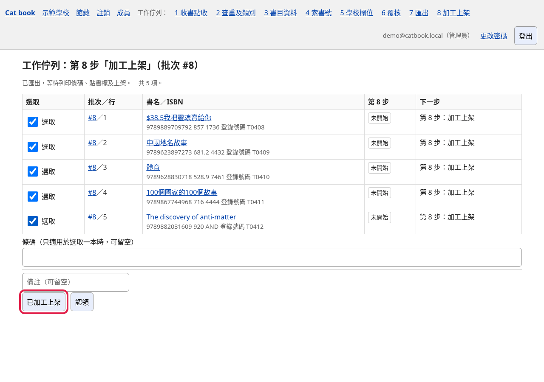Open batch #8 link in row 1
Screen dimensions: 544x382
[x=92, y=118]
